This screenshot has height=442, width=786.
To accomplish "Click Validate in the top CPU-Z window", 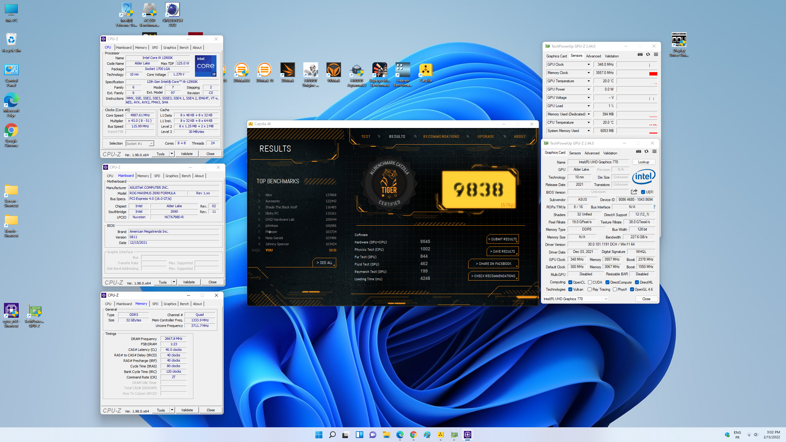I will pyautogui.click(x=187, y=154).
